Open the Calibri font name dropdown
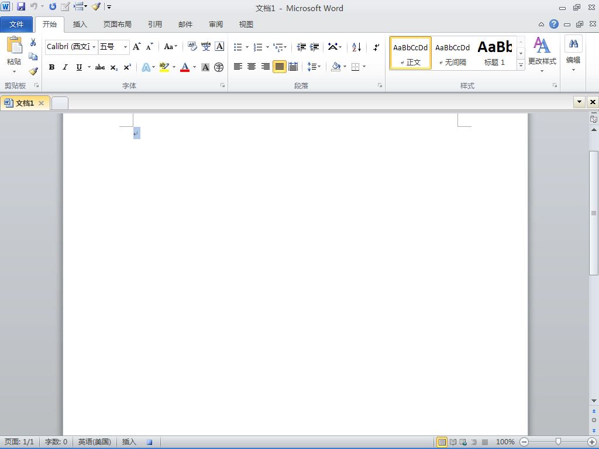Viewport: 599px width, 449px height. pyautogui.click(x=94, y=47)
